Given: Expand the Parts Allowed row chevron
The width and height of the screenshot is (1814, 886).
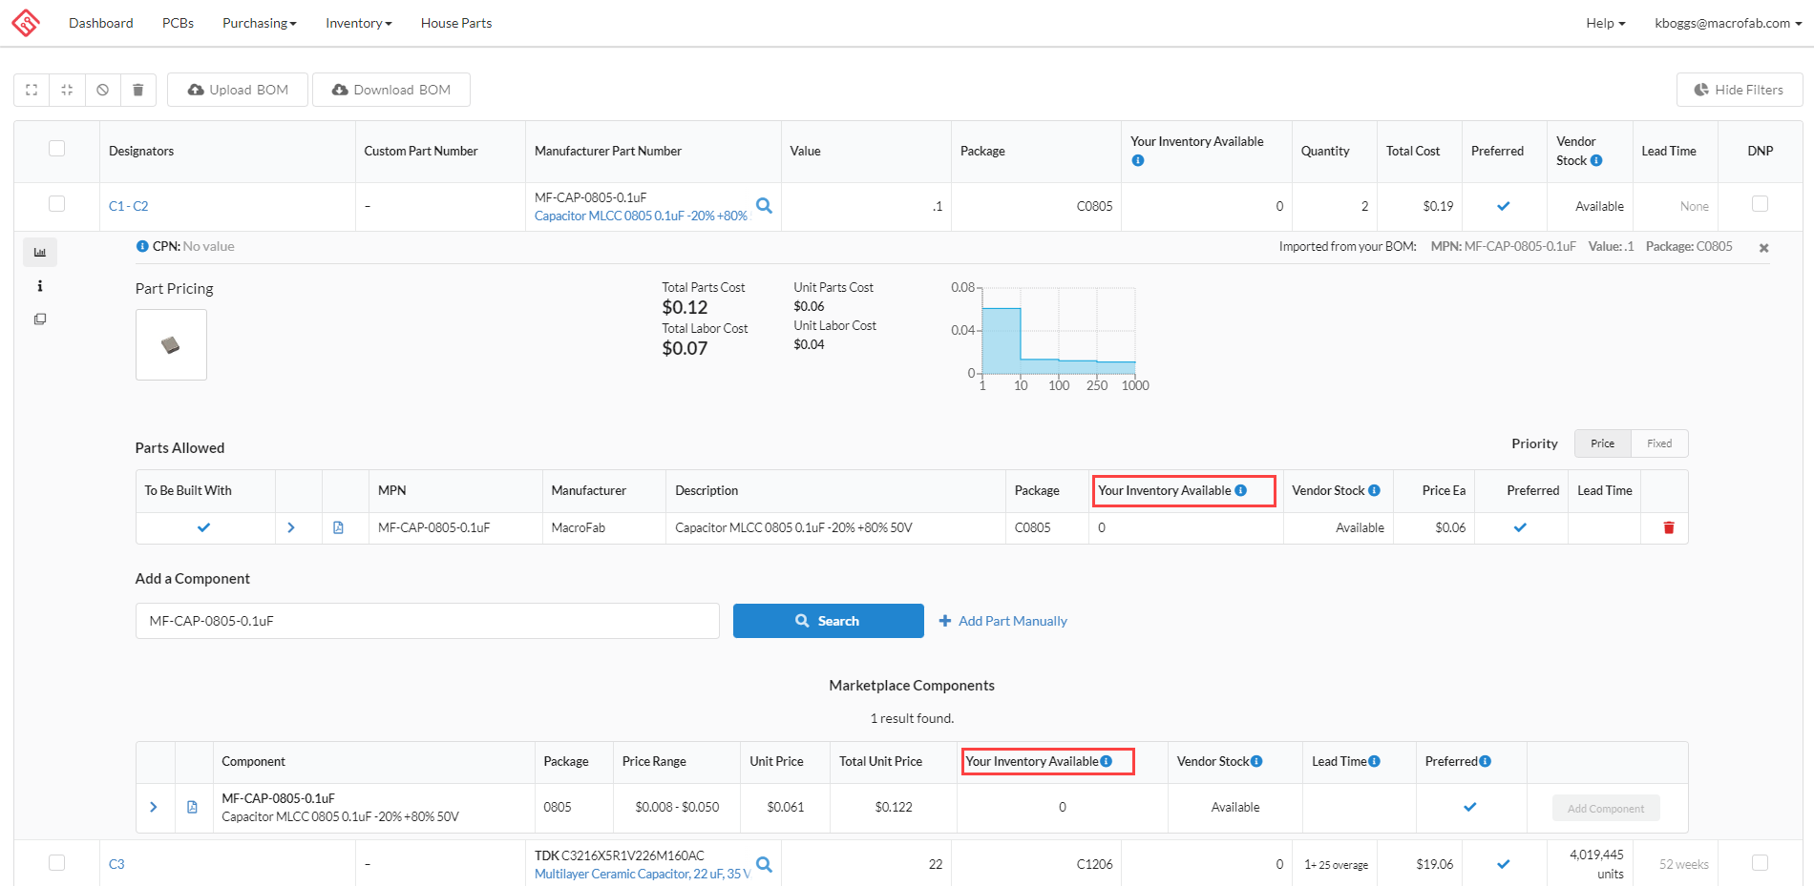Looking at the screenshot, I should click(x=291, y=527).
